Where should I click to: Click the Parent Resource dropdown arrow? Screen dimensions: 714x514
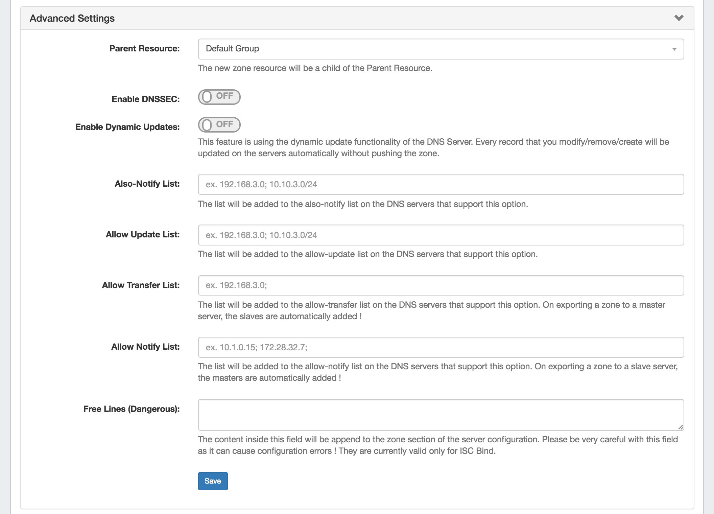(x=674, y=49)
